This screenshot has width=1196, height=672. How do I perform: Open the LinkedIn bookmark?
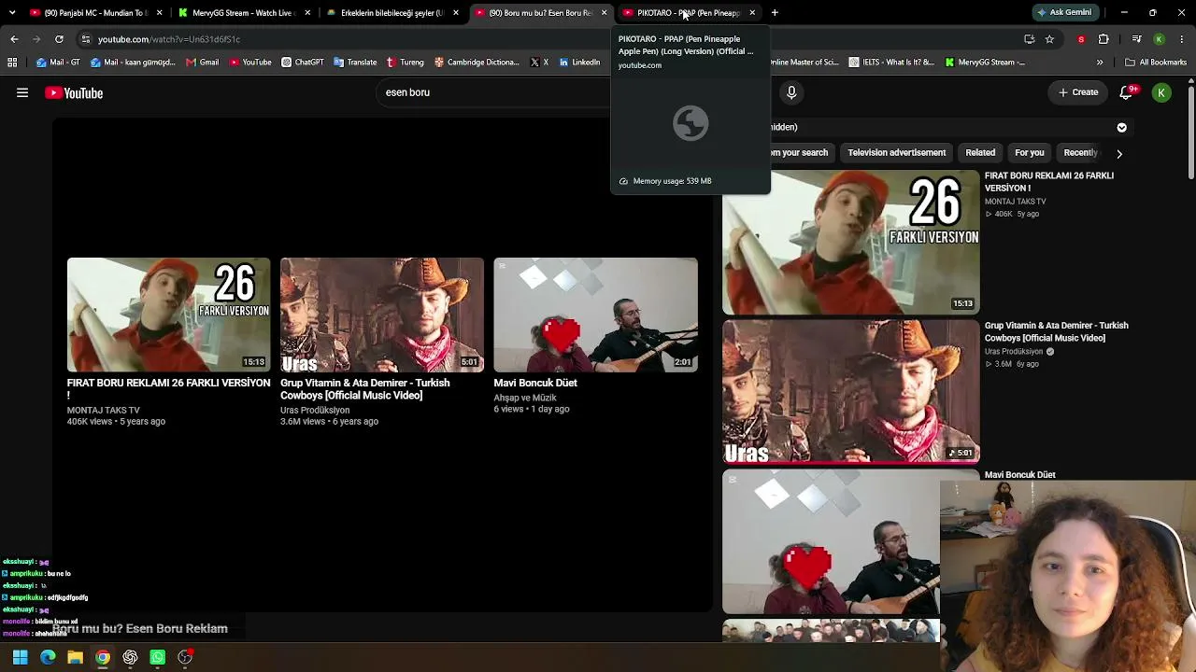[579, 63]
